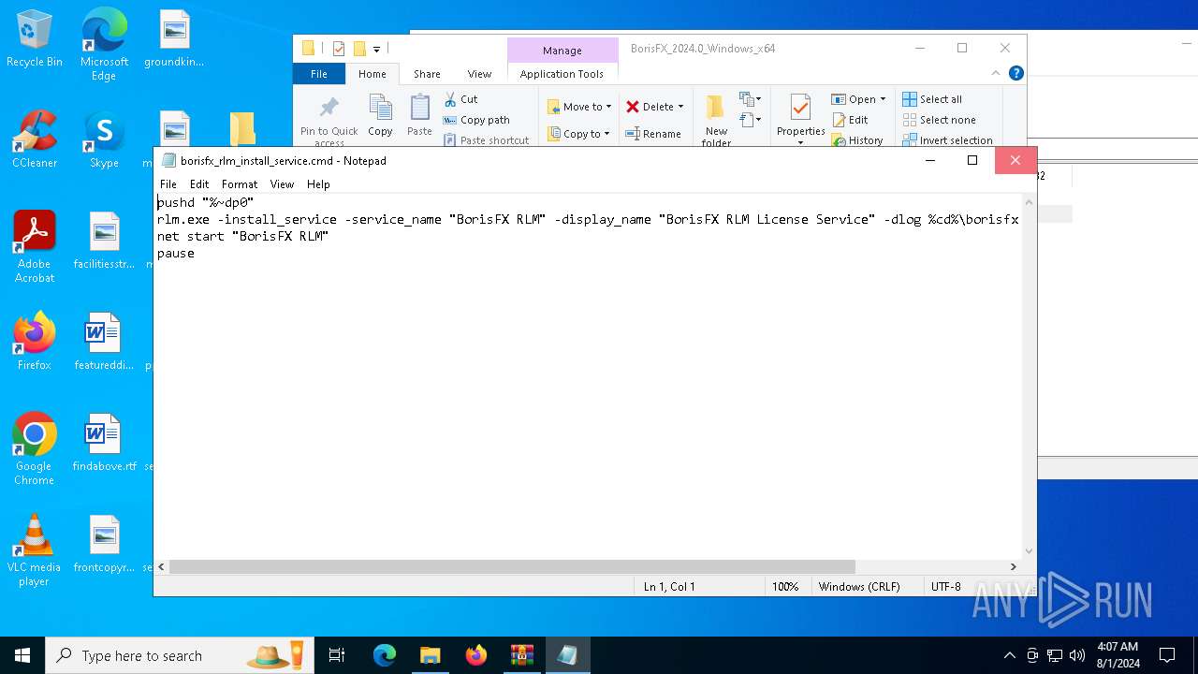Switch to the Share tab in Explorer
This screenshot has height=674, width=1198.
[427, 74]
